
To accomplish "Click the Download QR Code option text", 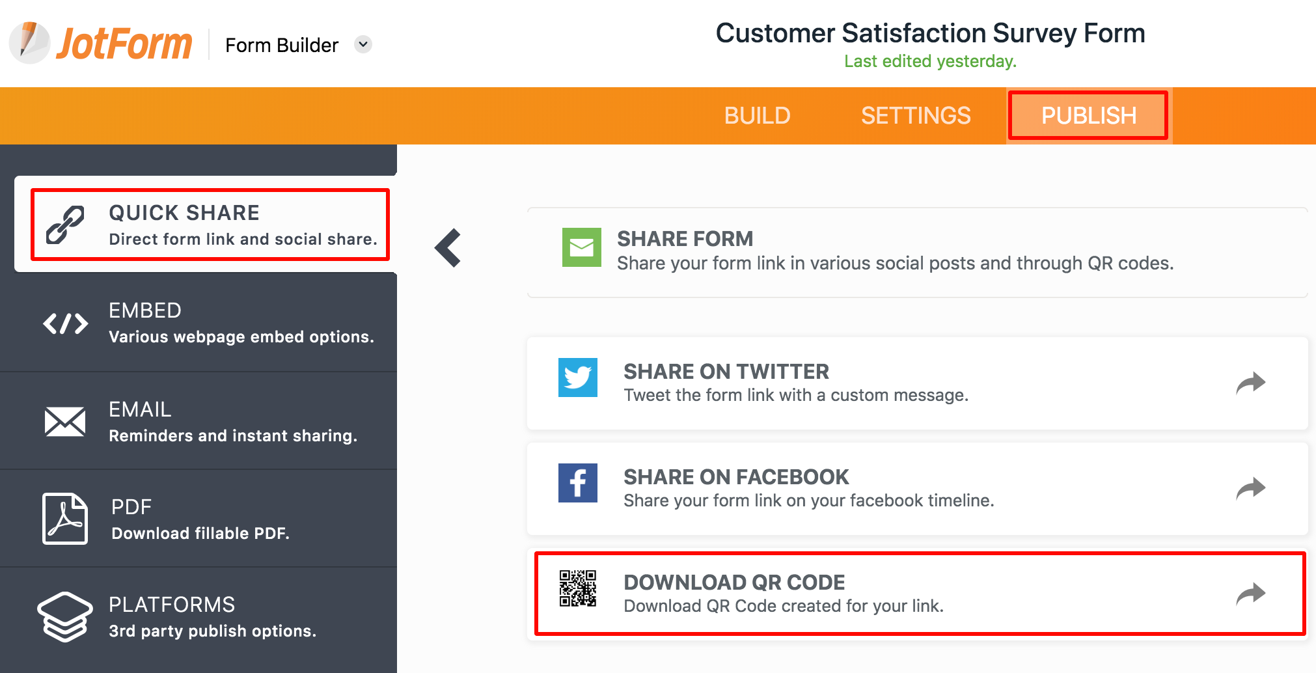I will pos(734,583).
